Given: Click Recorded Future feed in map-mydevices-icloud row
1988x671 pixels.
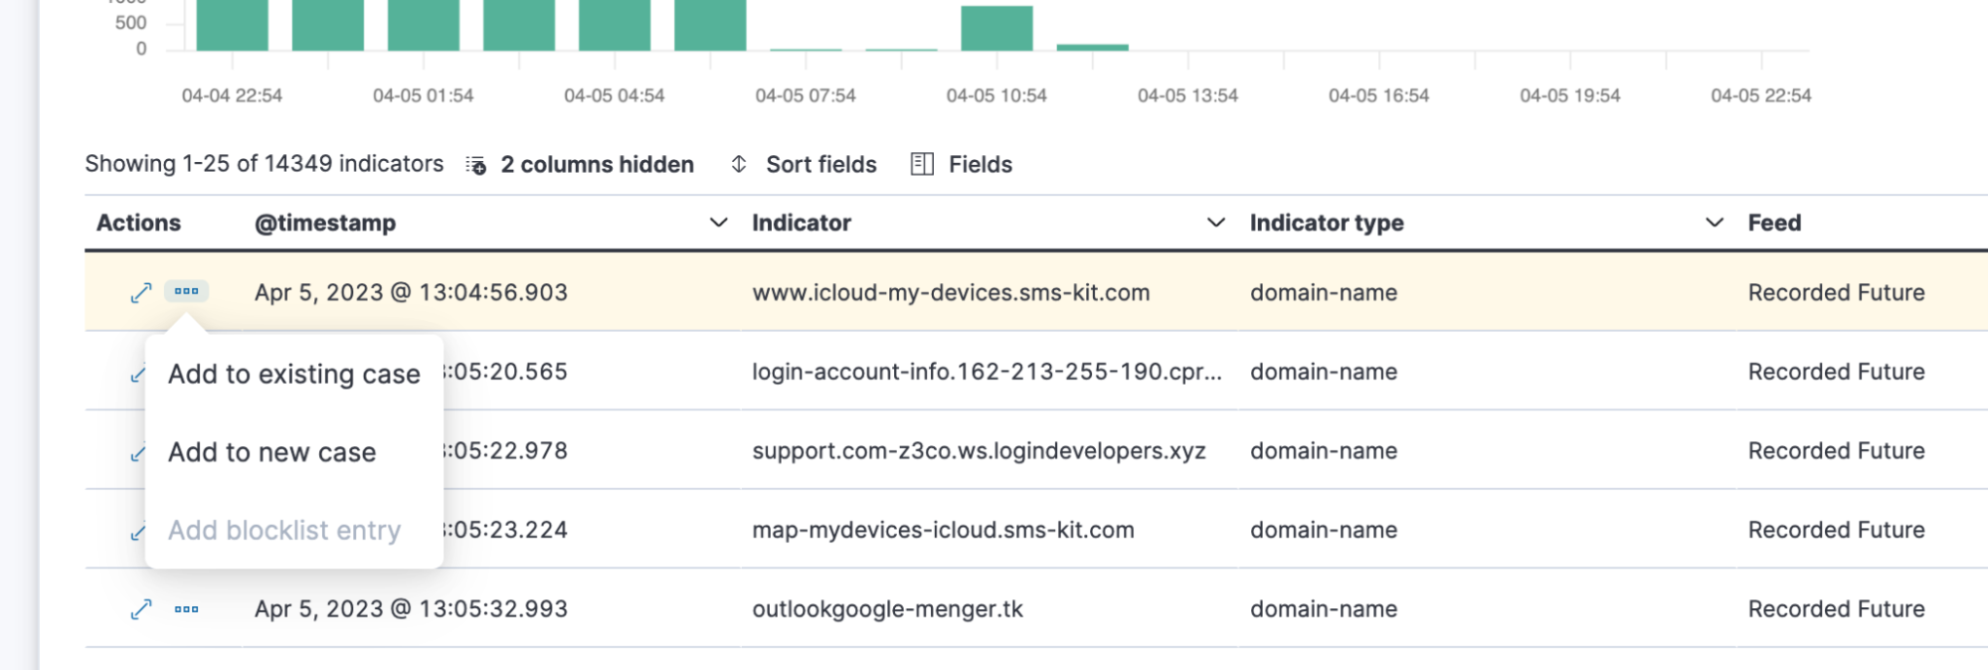Looking at the screenshot, I should tap(1836, 530).
